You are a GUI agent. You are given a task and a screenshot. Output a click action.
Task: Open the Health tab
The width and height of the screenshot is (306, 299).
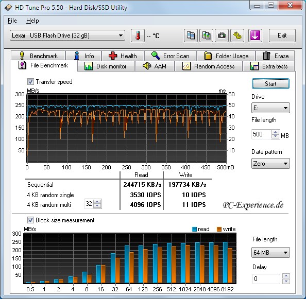point(123,56)
